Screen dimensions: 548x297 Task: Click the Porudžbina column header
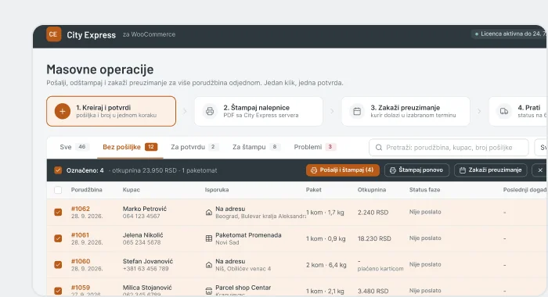[x=86, y=190]
